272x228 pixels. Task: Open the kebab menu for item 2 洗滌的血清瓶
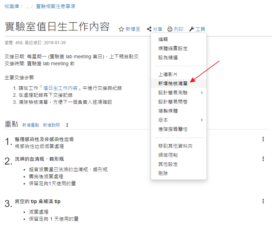point(263,159)
